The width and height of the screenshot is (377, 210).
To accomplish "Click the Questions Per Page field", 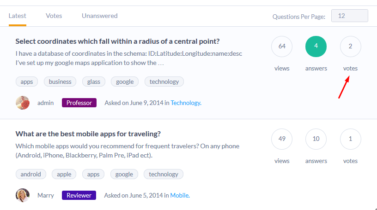I will point(350,16).
